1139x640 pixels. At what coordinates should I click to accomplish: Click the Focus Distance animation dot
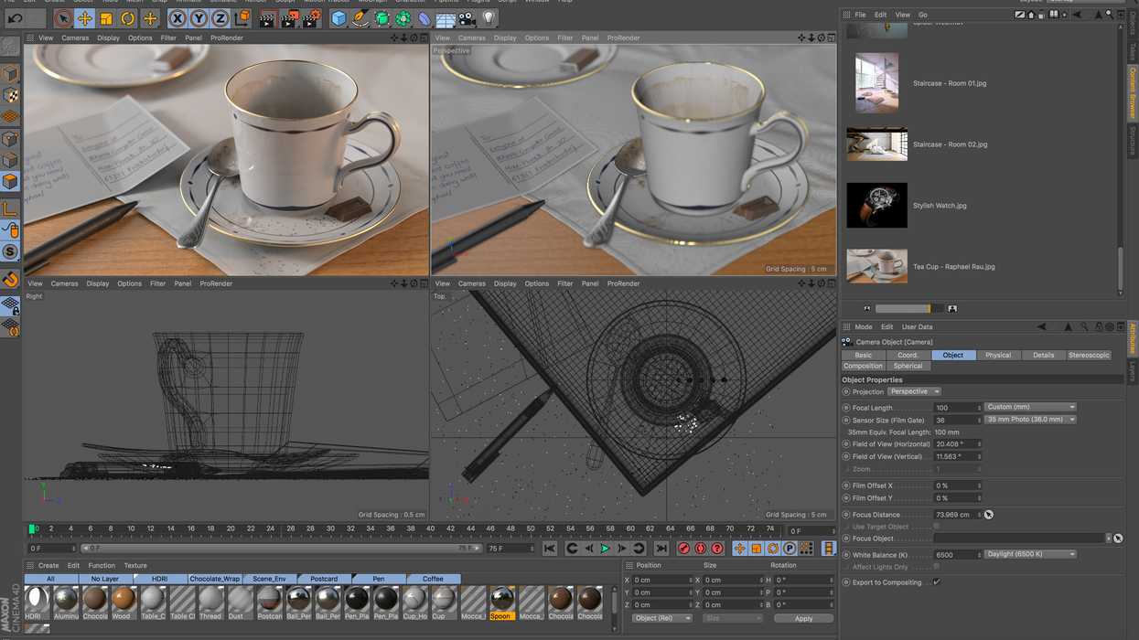[846, 515]
